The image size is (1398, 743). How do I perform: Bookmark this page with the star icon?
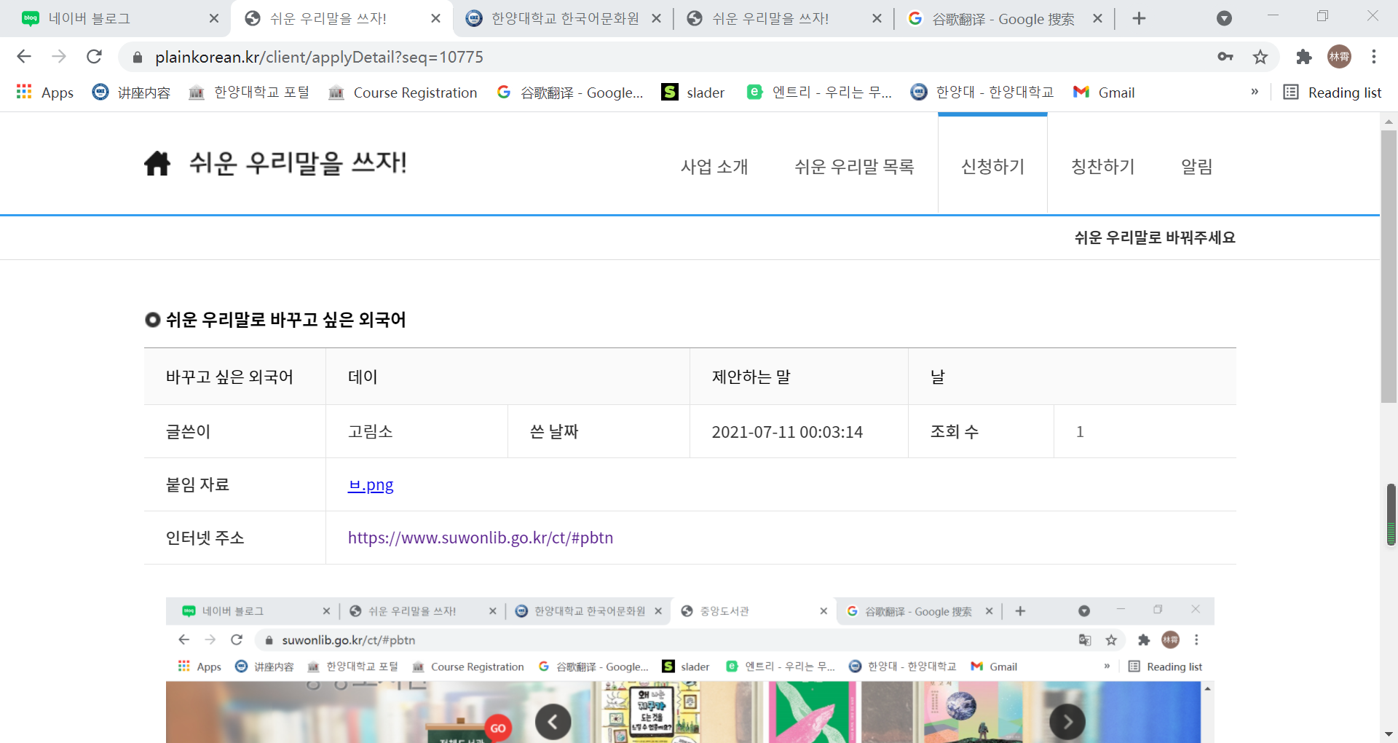(1260, 57)
